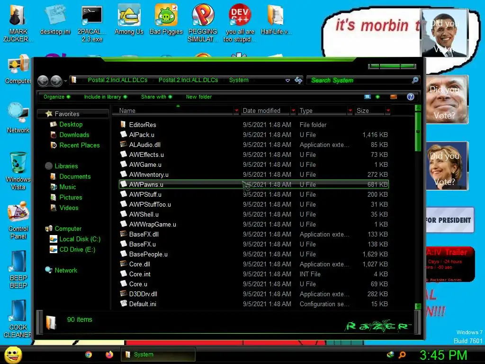Select the EditorRes folder icon
The height and width of the screenshot is (364, 485).
(x=124, y=125)
